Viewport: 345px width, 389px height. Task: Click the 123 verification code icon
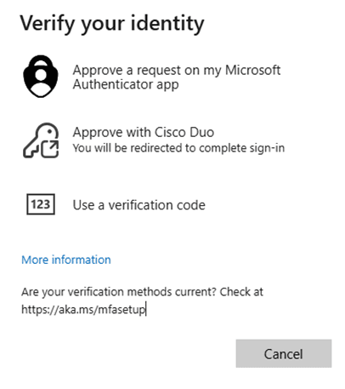[x=41, y=204]
